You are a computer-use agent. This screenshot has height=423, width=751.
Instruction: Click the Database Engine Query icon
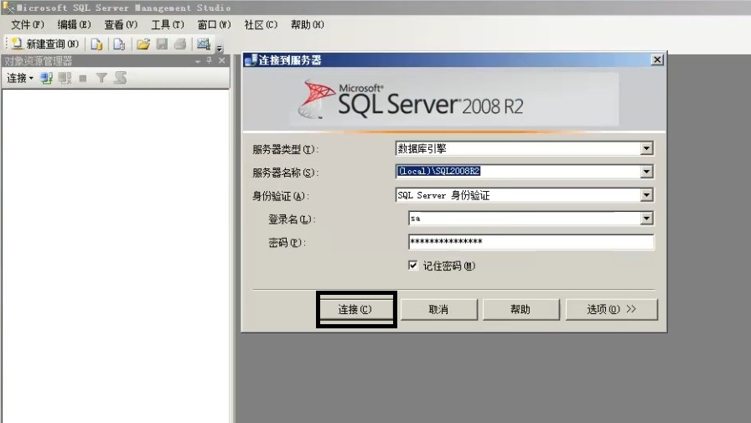tap(96, 44)
